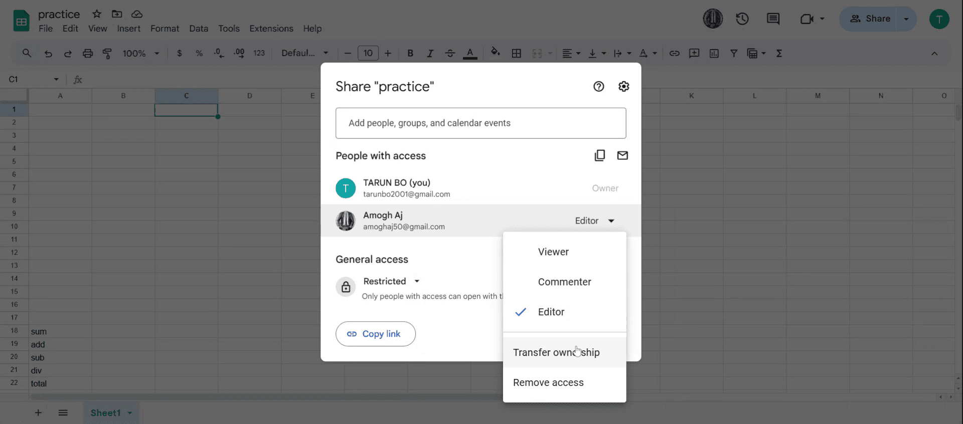Viewport: 963px width, 424px height.
Task: Open the functions sigma menu
Action: 779,53
